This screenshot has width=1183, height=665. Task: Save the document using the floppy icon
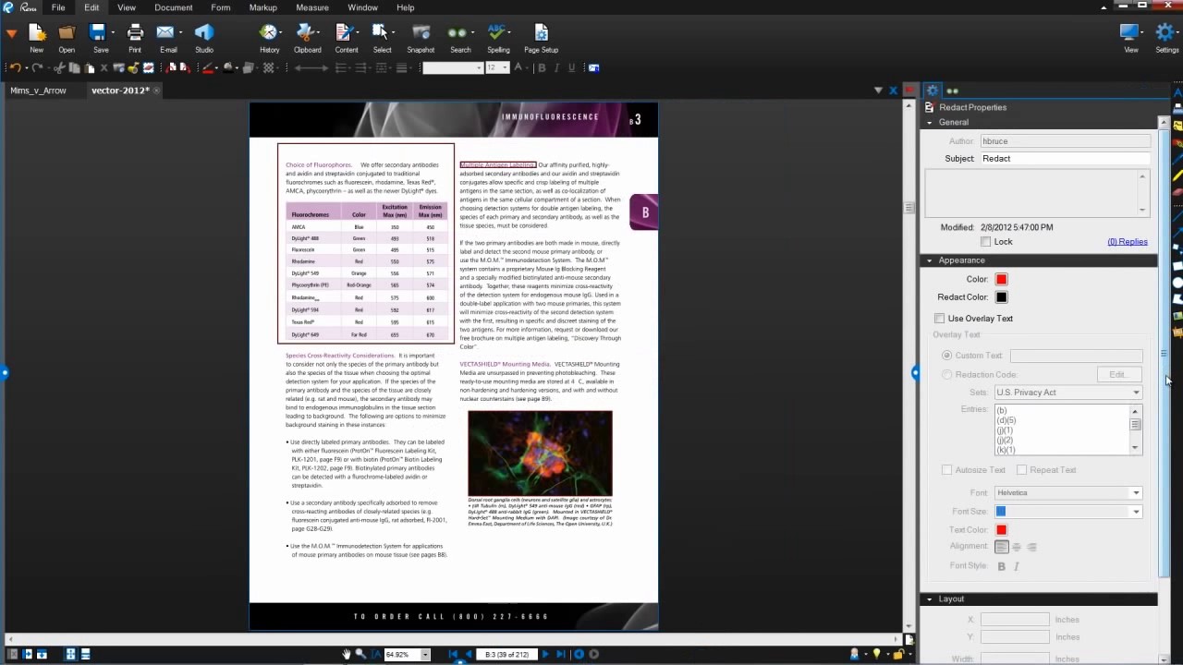[x=100, y=37]
